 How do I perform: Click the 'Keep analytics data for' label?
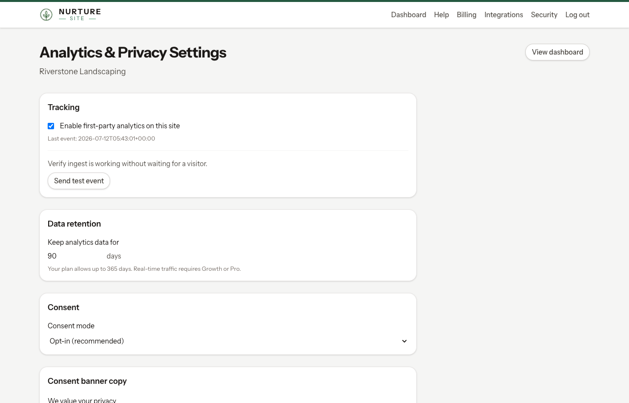click(x=83, y=242)
